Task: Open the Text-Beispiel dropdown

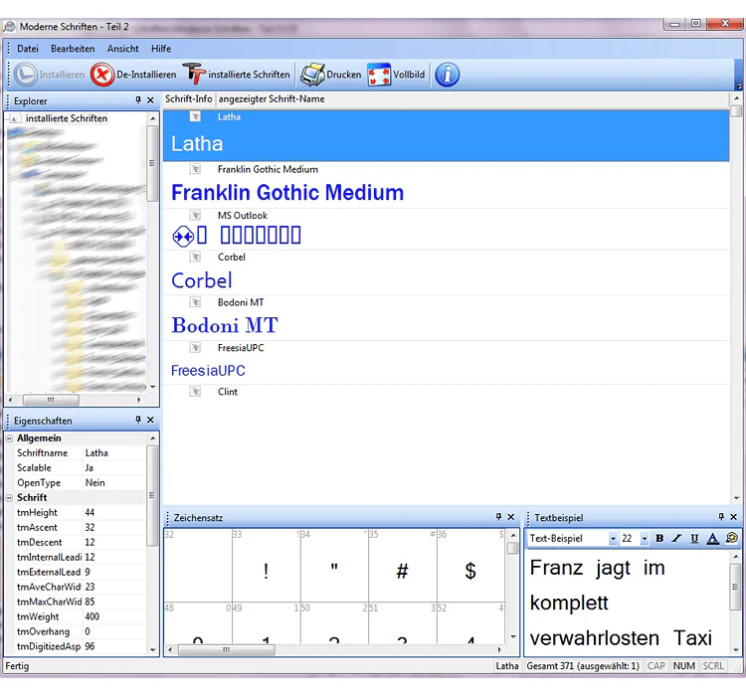Action: tap(613, 539)
